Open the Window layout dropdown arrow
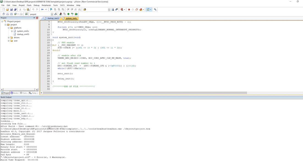 click(151, 9)
